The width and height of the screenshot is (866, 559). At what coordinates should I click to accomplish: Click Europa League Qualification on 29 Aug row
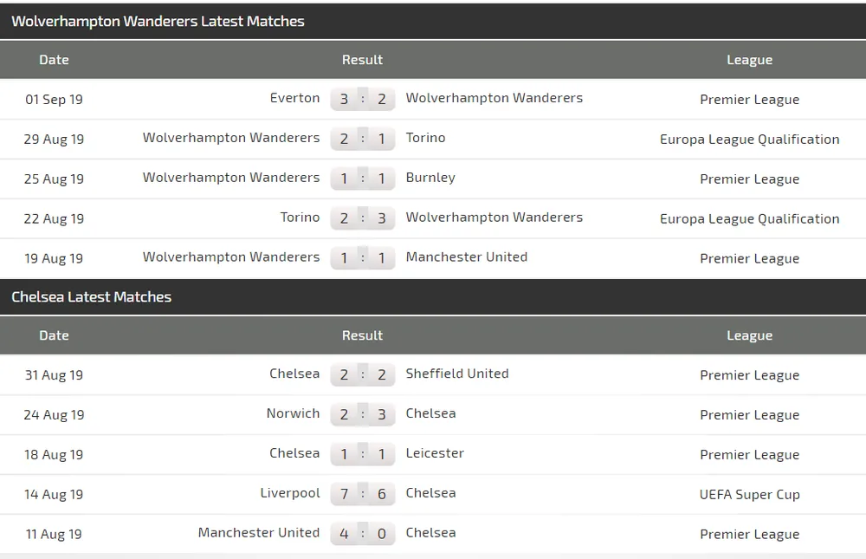(x=749, y=139)
